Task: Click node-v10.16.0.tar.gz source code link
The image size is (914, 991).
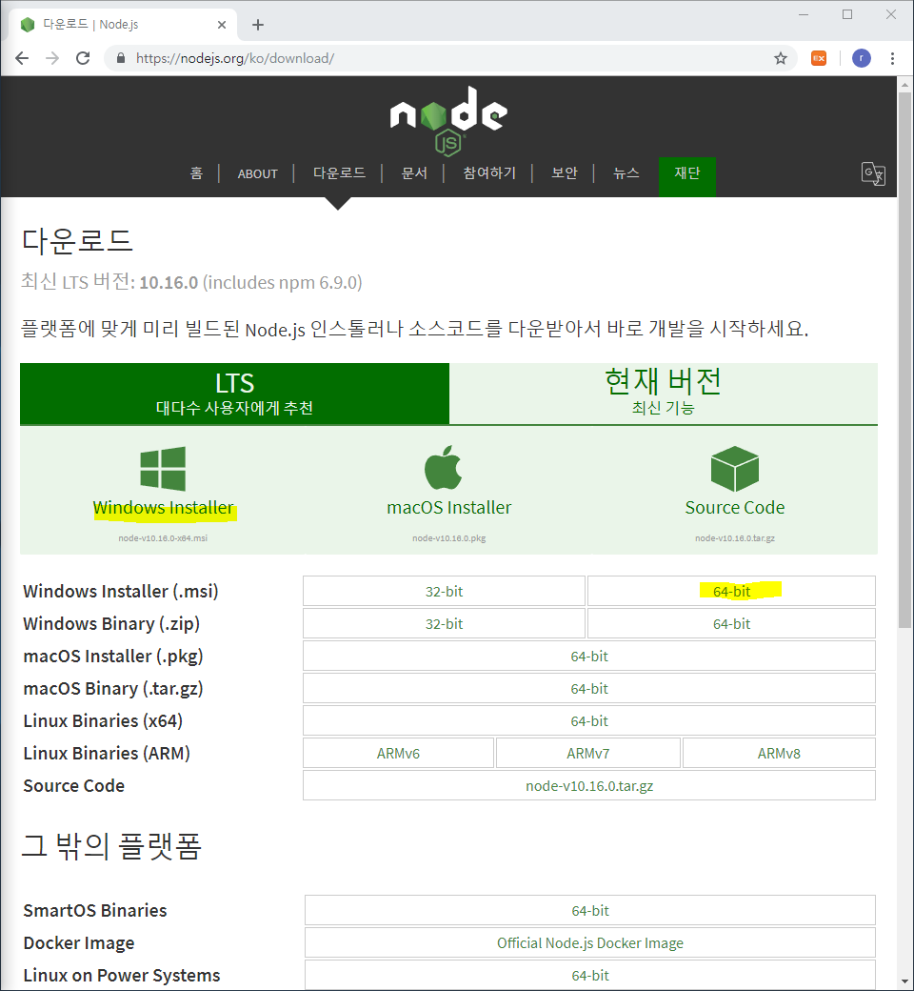Action: point(589,785)
